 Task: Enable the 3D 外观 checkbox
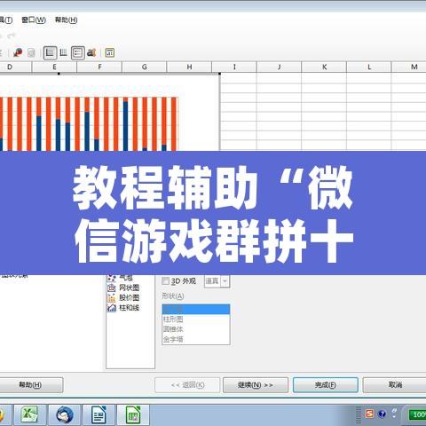pos(166,281)
